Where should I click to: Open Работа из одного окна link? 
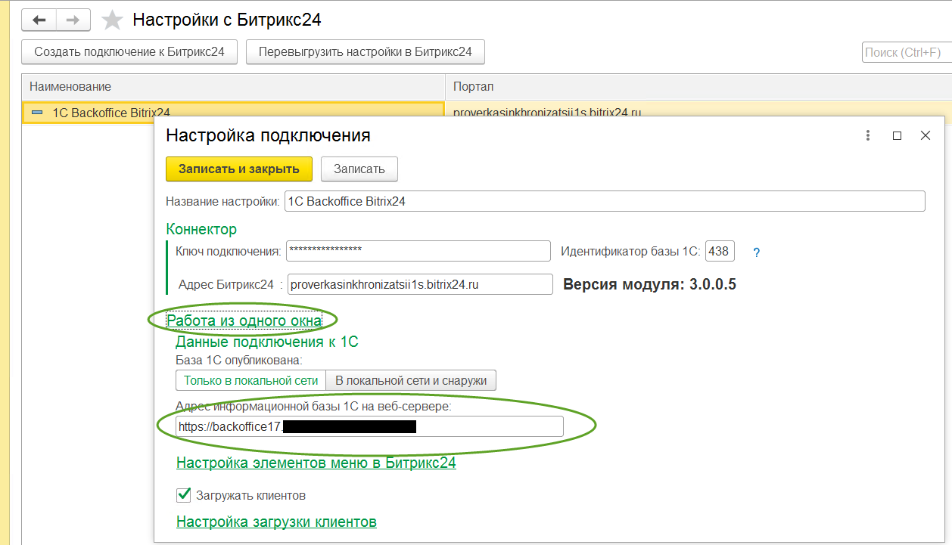pos(244,320)
